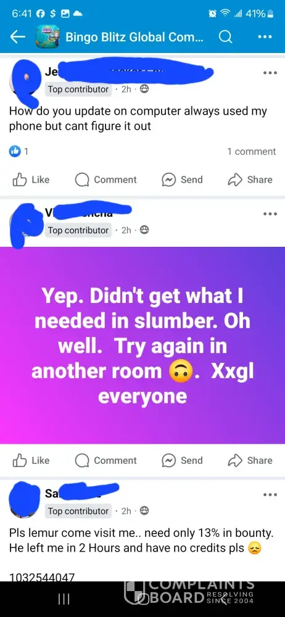Comment on the purple slumber post

pyautogui.click(x=106, y=460)
